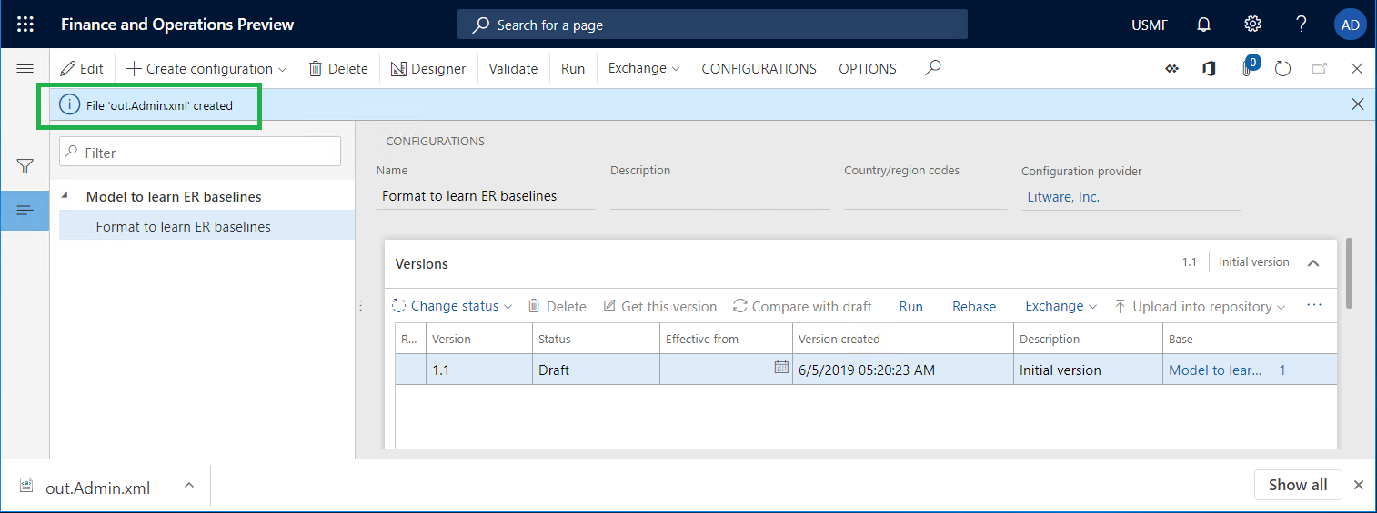Click the Litware, Inc. provider link

point(1060,197)
